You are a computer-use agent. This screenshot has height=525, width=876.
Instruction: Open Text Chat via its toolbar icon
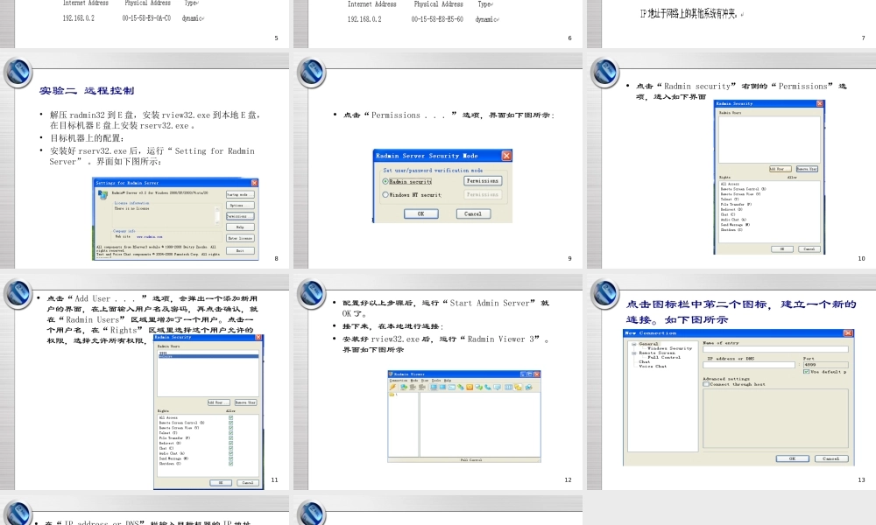click(x=479, y=386)
